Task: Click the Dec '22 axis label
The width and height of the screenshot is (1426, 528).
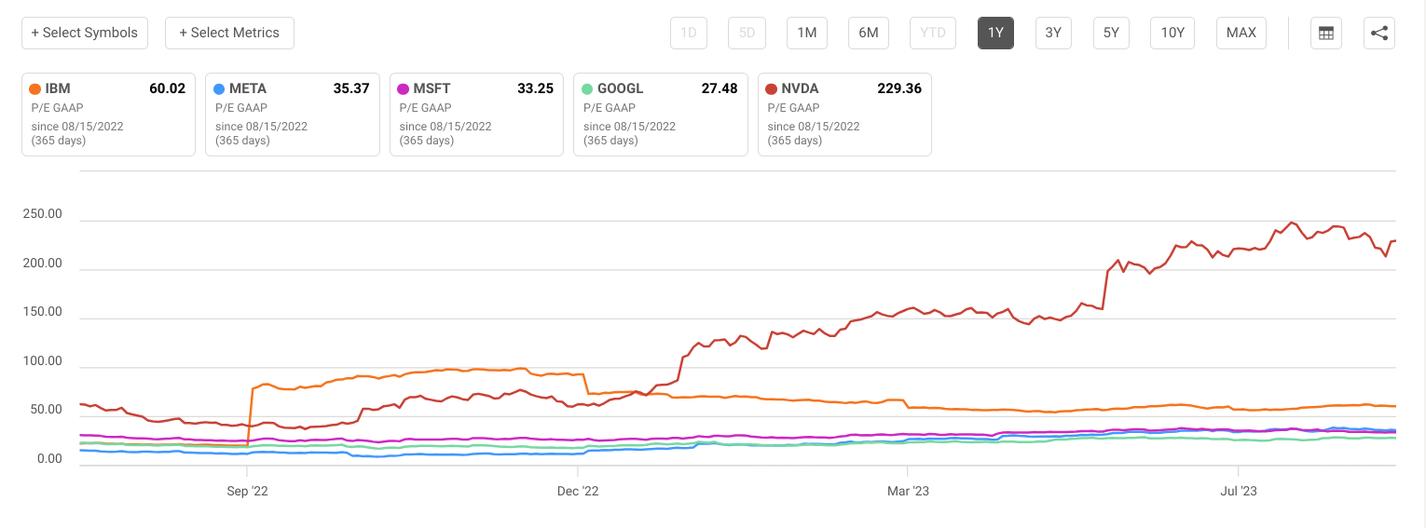Action: [x=578, y=491]
